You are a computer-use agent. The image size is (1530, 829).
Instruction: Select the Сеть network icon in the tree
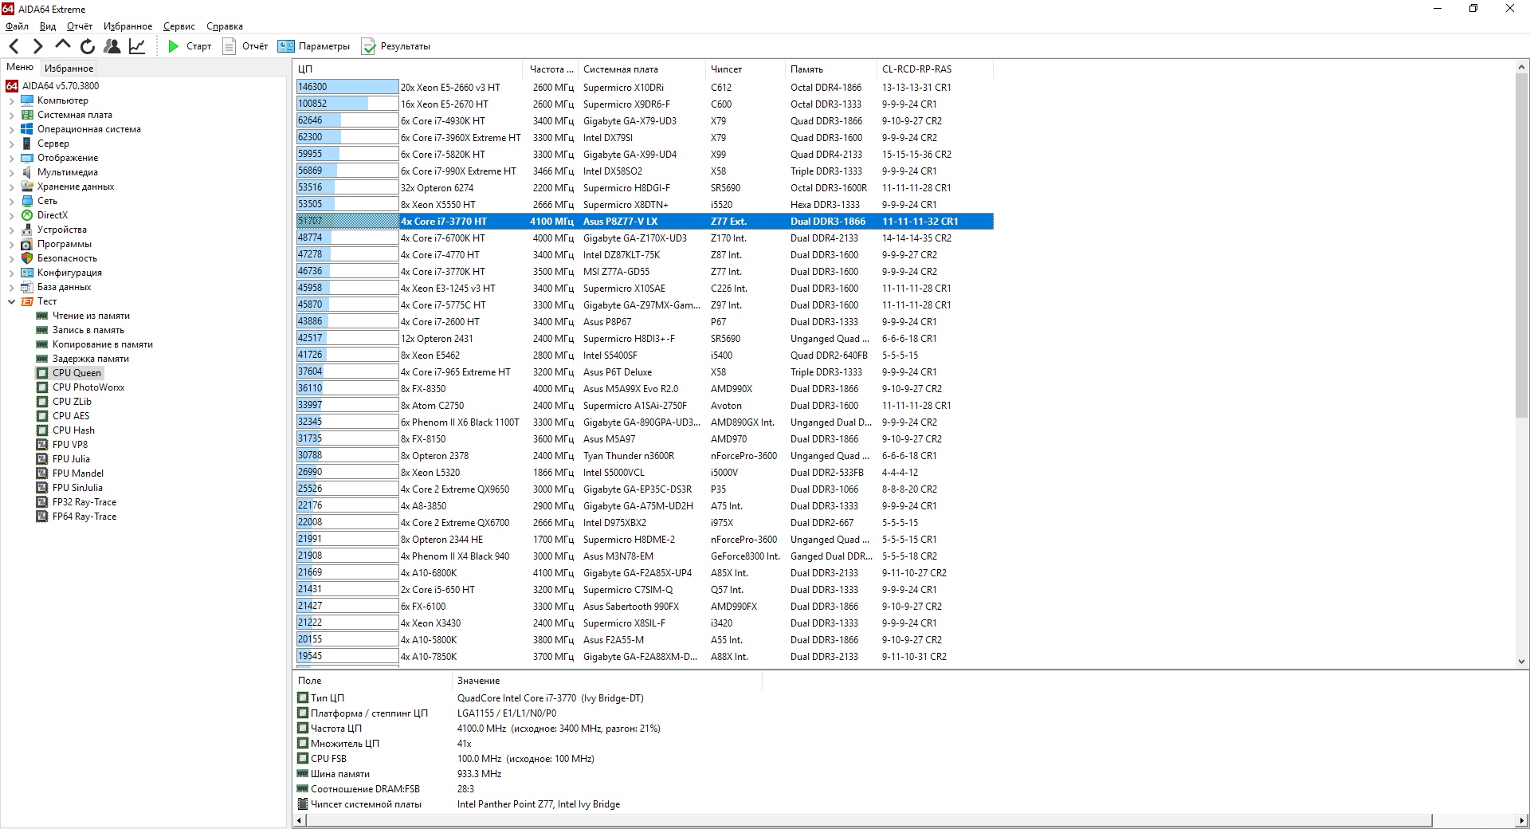pos(27,201)
